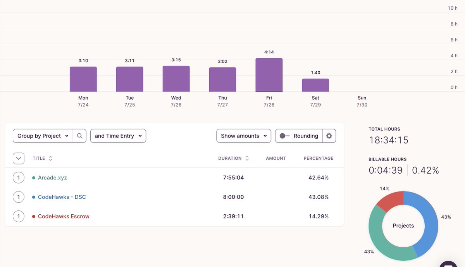Open the CodeHawks Escrow project
Viewport: 465px width, 267px height.
coord(64,217)
